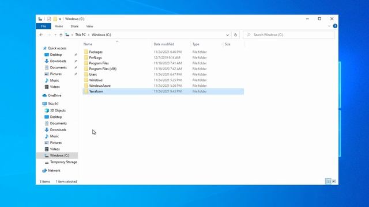The image size is (369, 207).
Task: Select Network in the navigation pane
Action: pyautogui.click(x=54, y=171)
